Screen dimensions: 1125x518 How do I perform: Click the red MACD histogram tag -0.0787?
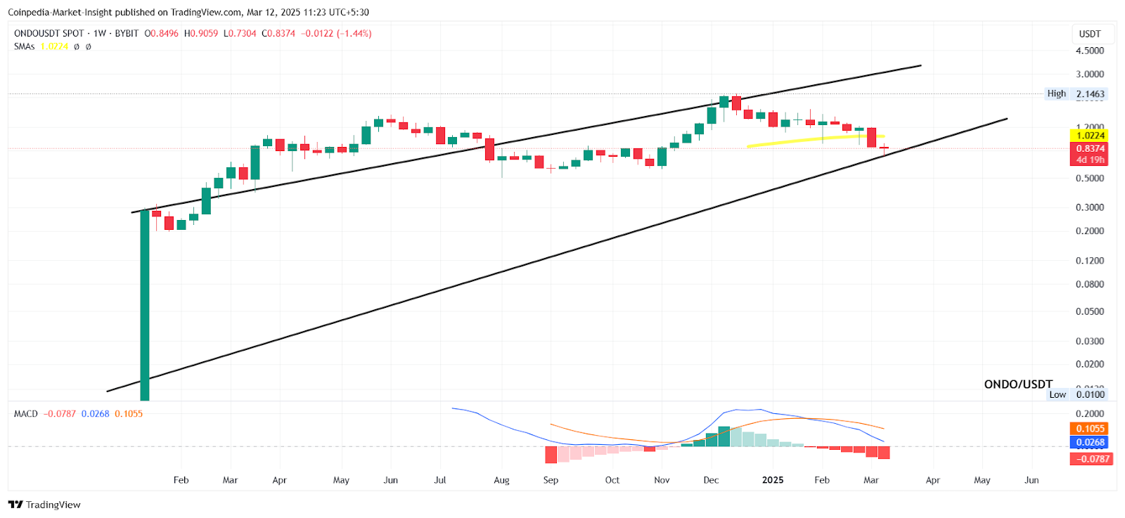tap(1090, 459)
